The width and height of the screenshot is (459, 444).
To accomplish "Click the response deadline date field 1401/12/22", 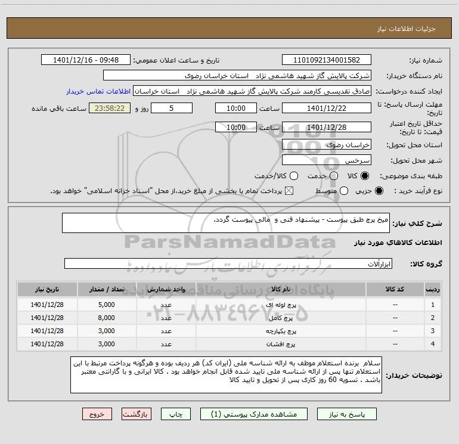I will [326, 108].
